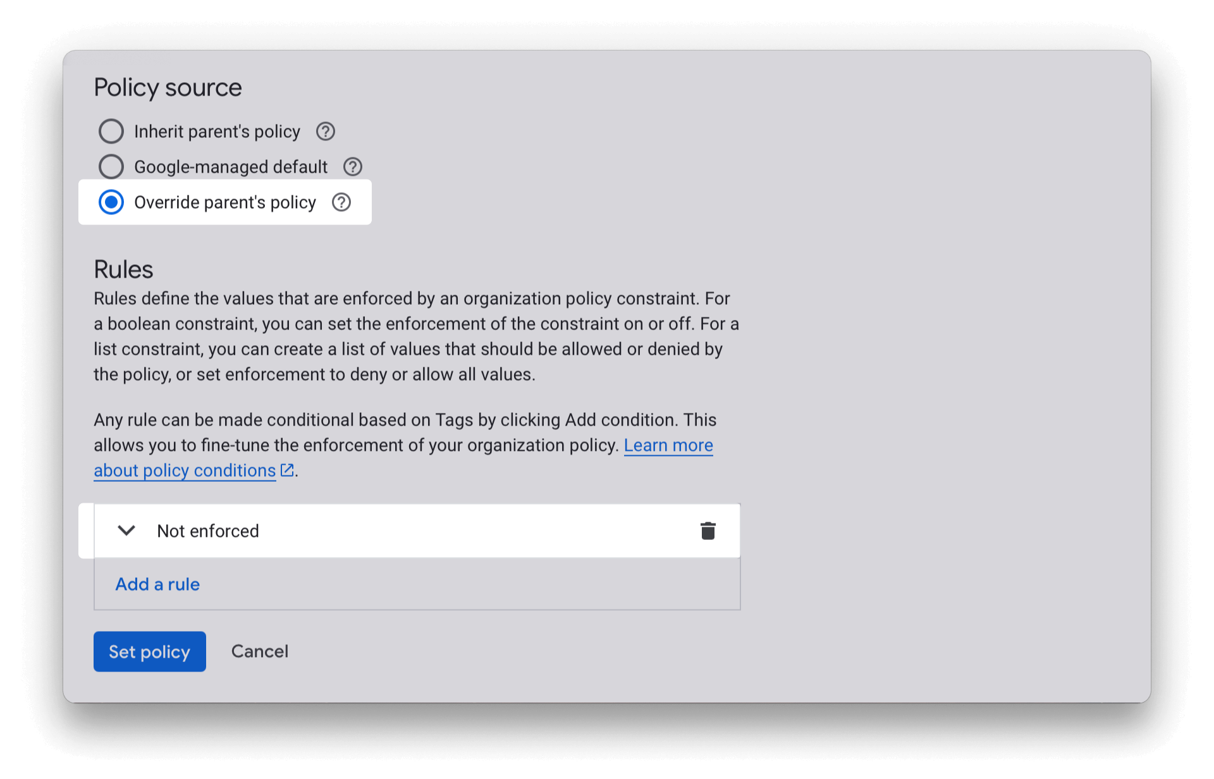Click the 'Inherit parent's policy' label text
The width and height of the screenshot is (1214, 779).
coord(217,132)
